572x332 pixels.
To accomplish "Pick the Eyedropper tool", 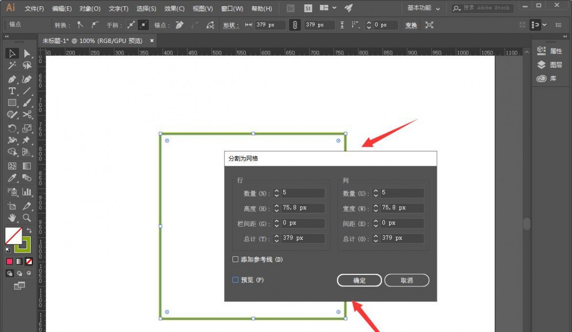I will 12,178.
